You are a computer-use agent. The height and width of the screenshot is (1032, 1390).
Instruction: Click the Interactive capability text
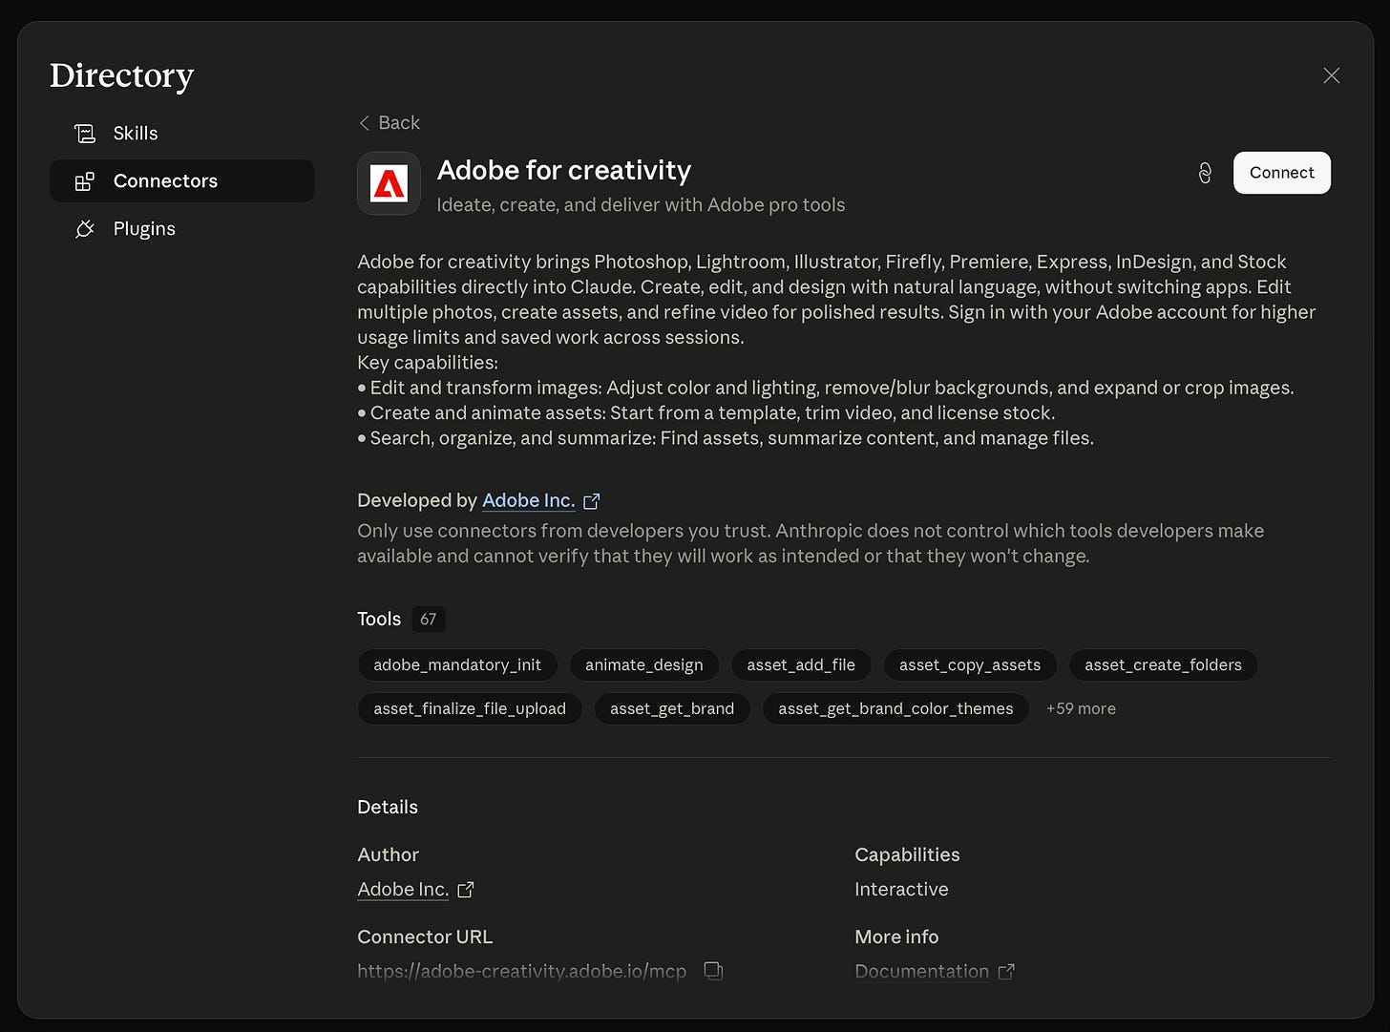pos(901,889)
